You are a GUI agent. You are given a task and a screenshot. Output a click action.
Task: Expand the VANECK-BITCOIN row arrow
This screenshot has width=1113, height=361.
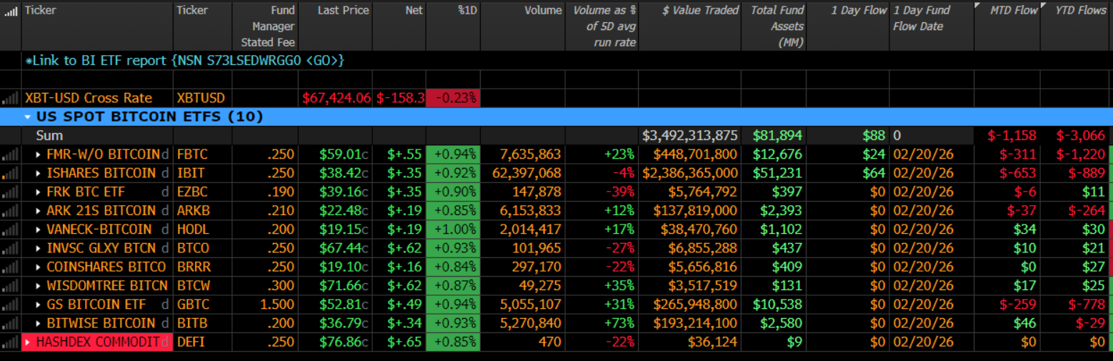[x=39, y=229]
